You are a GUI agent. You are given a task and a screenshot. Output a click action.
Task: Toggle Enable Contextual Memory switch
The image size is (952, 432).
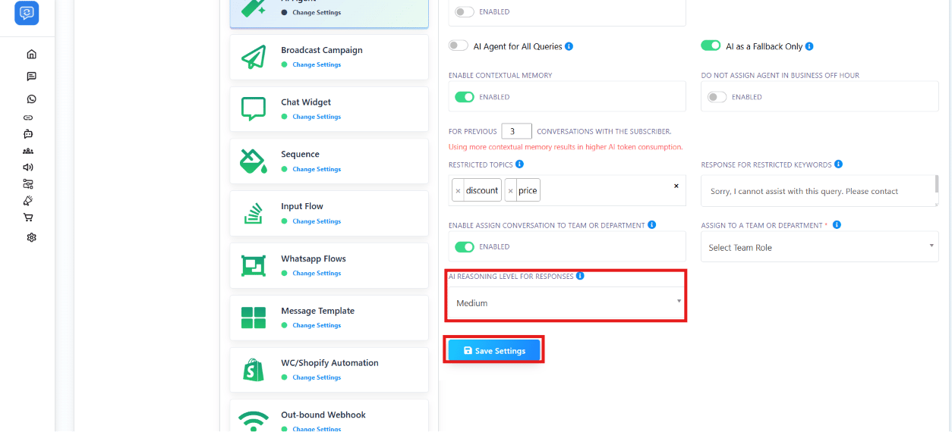click(465, 97)
